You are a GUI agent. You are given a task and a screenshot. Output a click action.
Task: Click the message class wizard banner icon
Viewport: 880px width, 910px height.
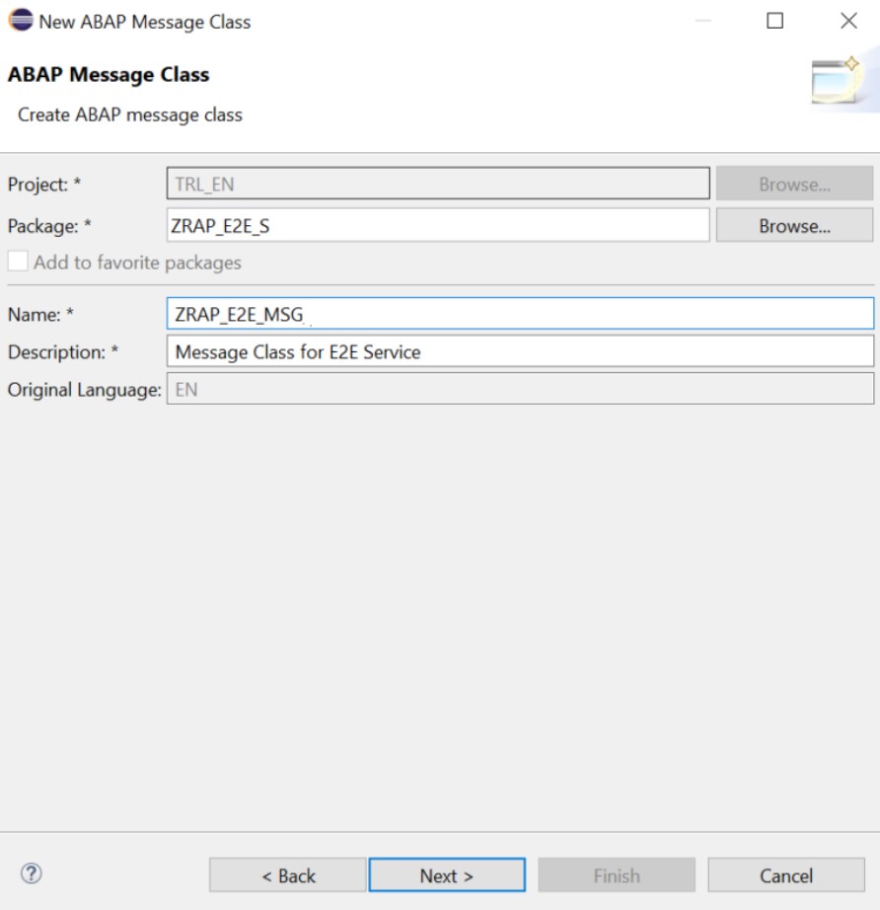[x=835, y=83]
